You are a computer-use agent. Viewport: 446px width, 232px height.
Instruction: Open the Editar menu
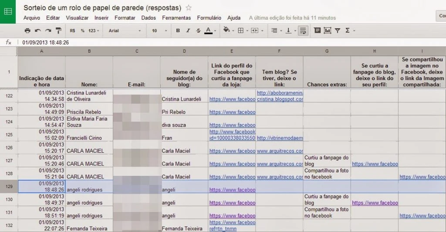[x=53, y=17]
